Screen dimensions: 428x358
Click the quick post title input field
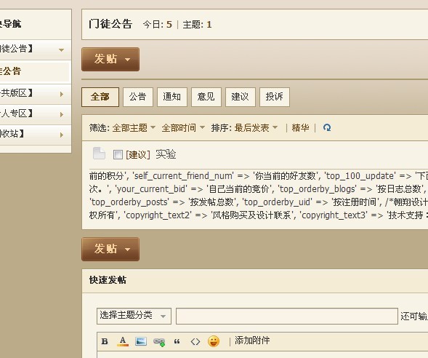tap(287, 317)
